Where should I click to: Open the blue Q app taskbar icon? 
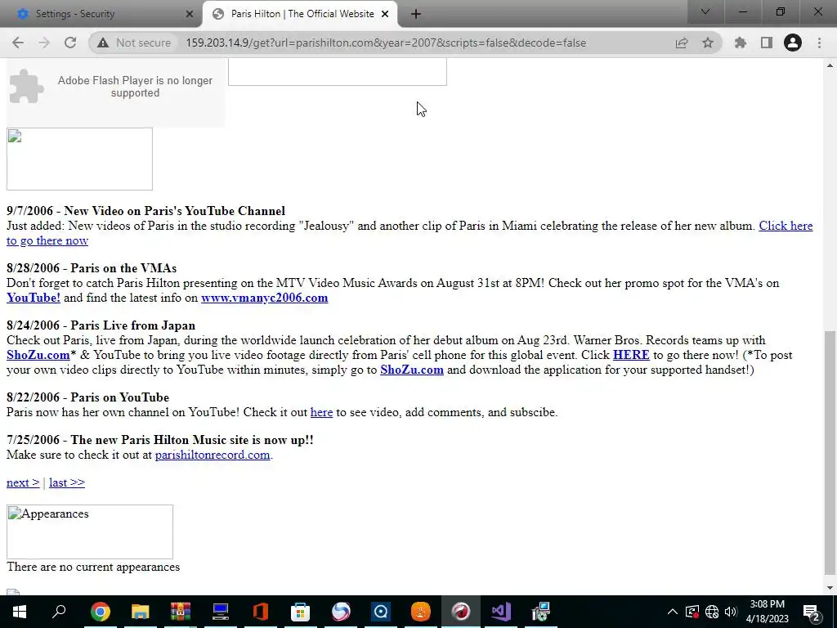[x=381, y=612]
